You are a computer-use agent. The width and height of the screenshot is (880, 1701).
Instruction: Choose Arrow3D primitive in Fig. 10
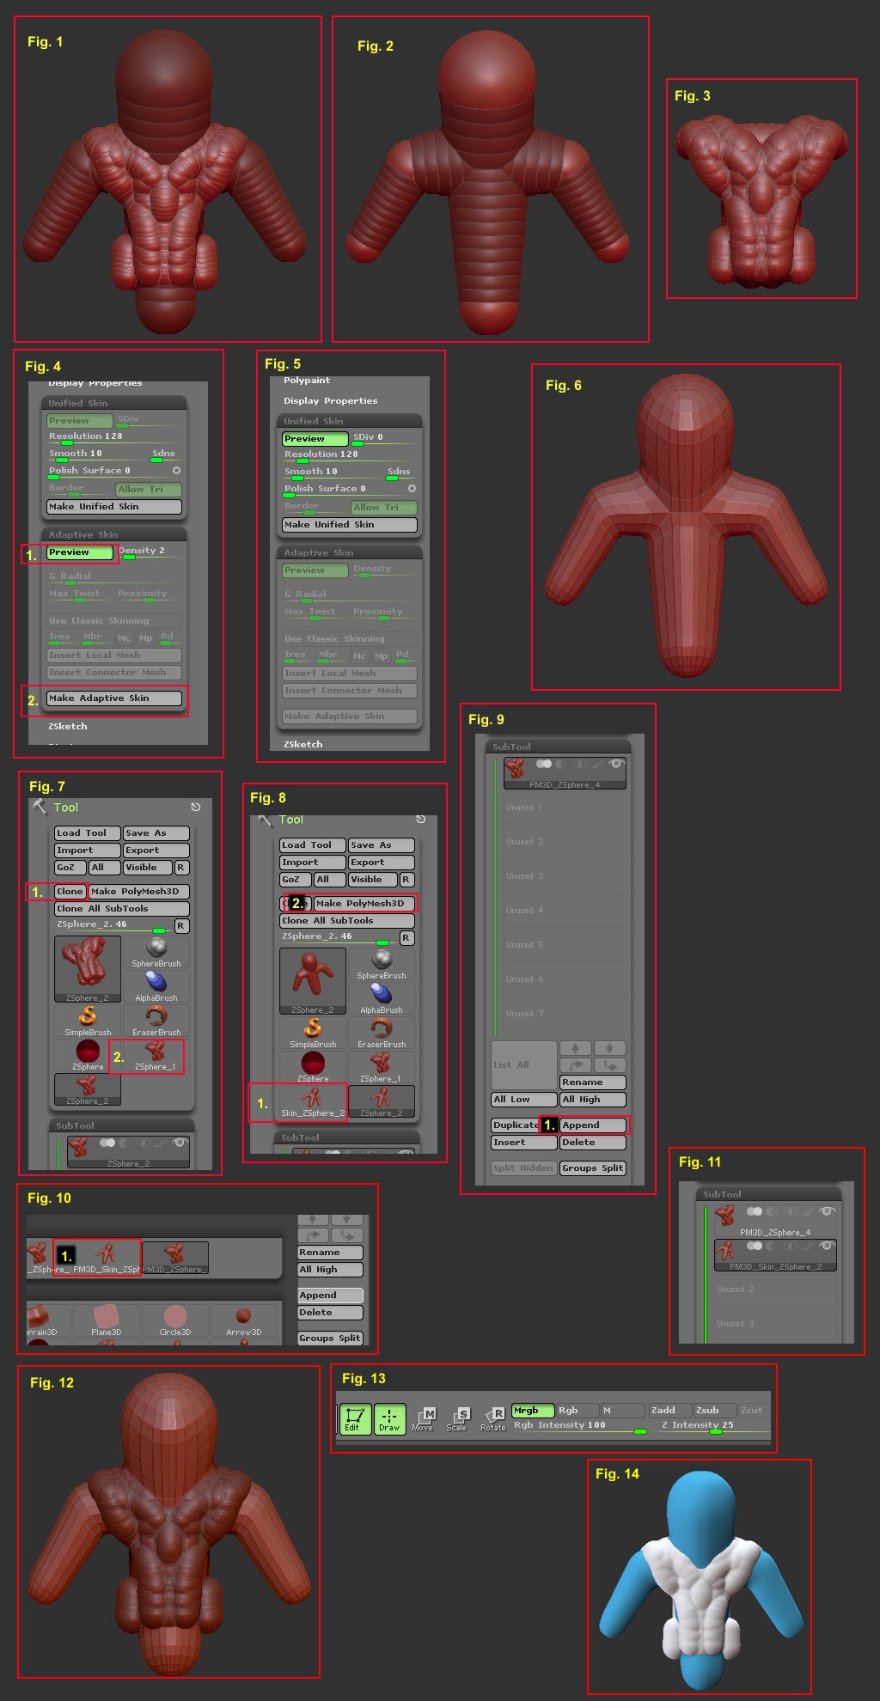coord(244,1320)
